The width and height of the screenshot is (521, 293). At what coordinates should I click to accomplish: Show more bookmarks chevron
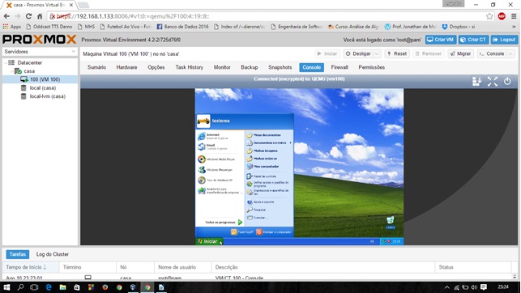tap(514, 27)
